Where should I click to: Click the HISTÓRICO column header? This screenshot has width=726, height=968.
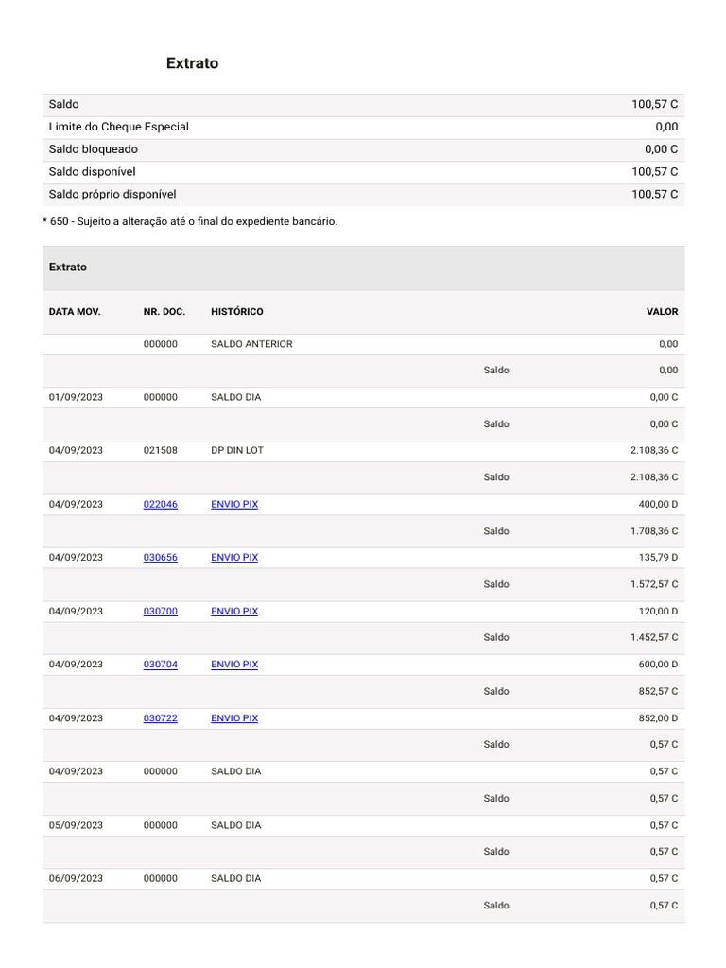pyautogui.click(x=237, y=312)
